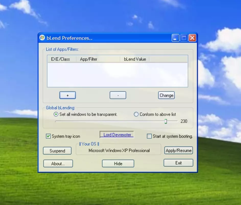This screenshot has width=241, height=205.
Task: Open the About... dialog
Action: tap(58, 163)
